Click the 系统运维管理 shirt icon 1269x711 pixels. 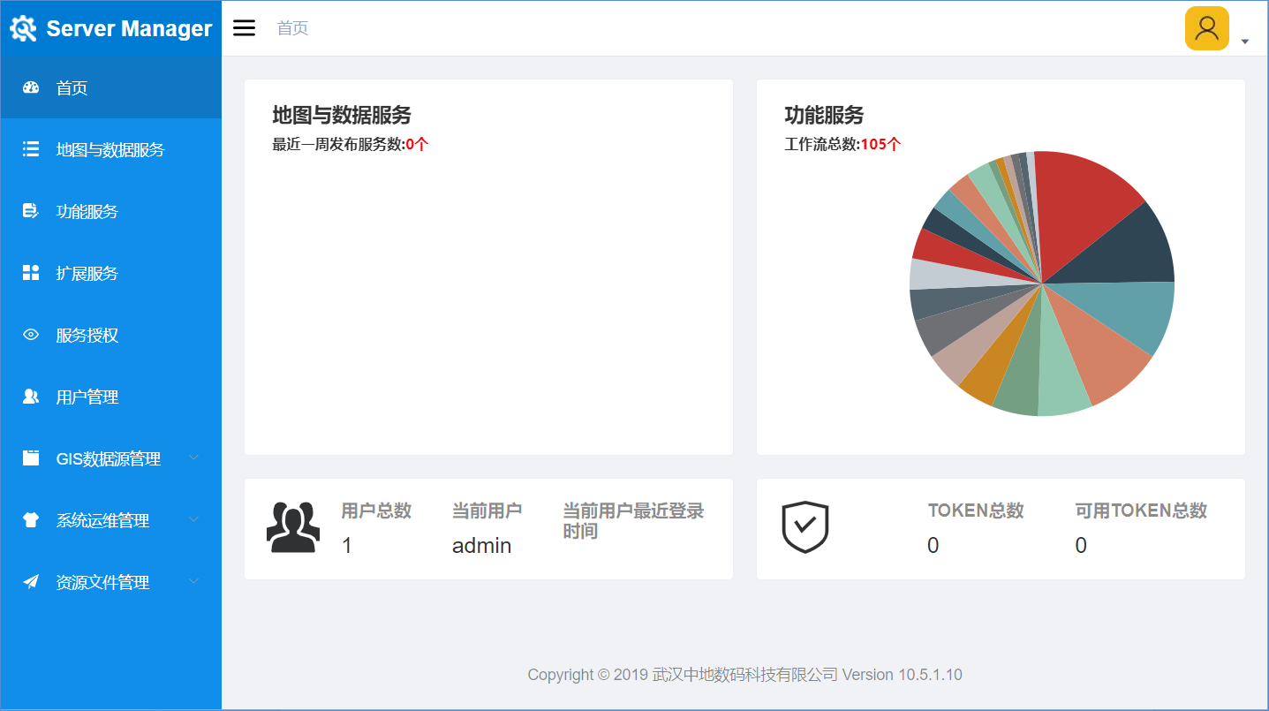pyautogui.click(x=31, y=520)
